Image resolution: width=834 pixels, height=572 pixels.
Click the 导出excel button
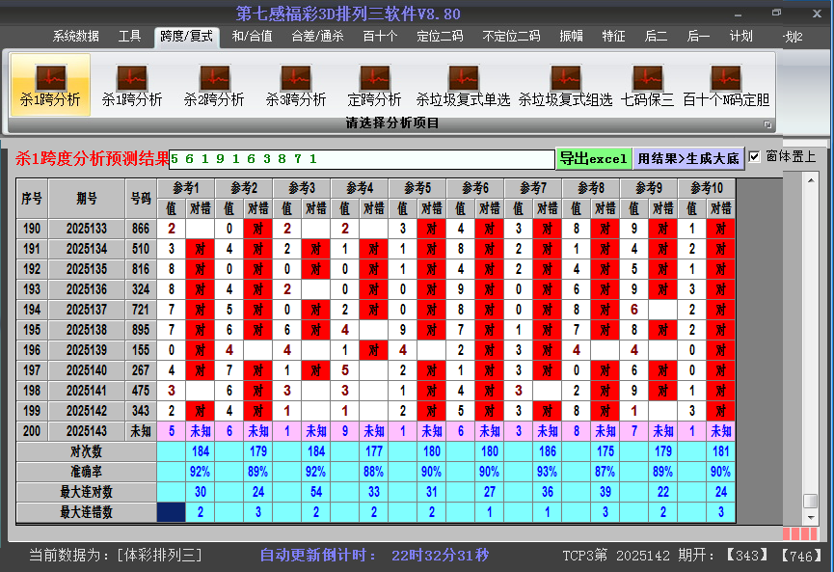click(594, 158)
